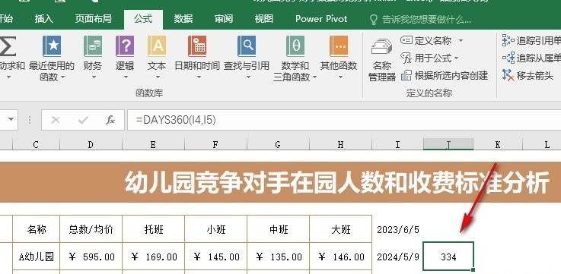Click in the formula bar showing DAYS360
This screenshot has height=274, width=561.
[343, 120]
